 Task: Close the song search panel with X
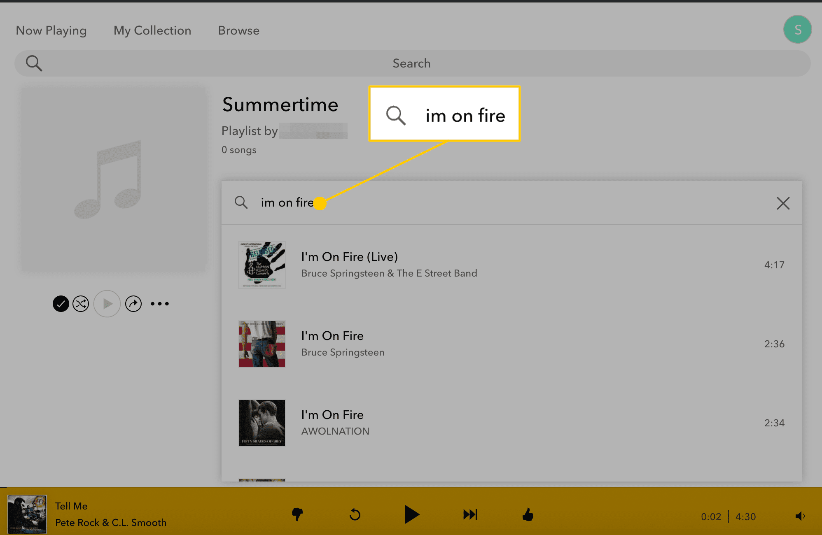(783, 203)
